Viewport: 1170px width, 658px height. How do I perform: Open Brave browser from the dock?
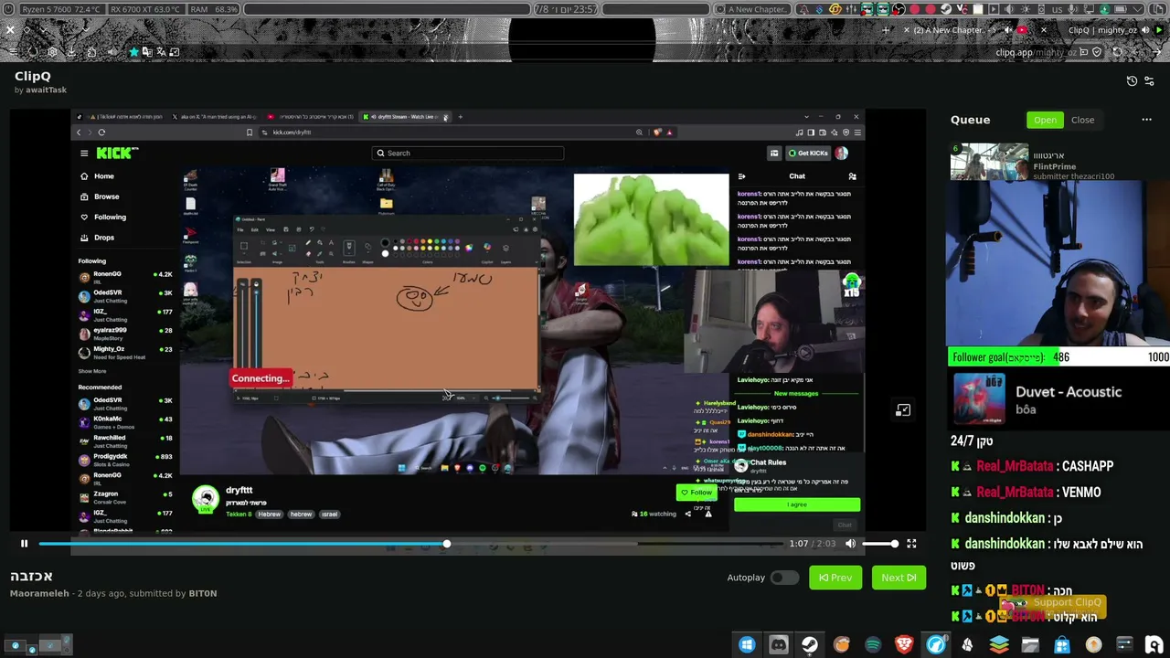point(904,645)
